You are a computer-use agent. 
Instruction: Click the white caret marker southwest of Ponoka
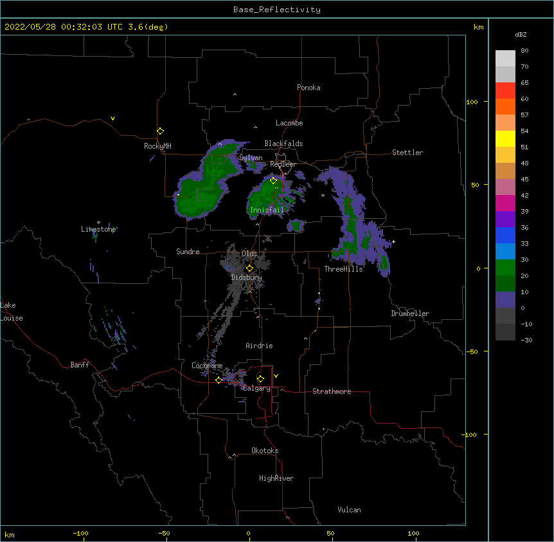235,95
